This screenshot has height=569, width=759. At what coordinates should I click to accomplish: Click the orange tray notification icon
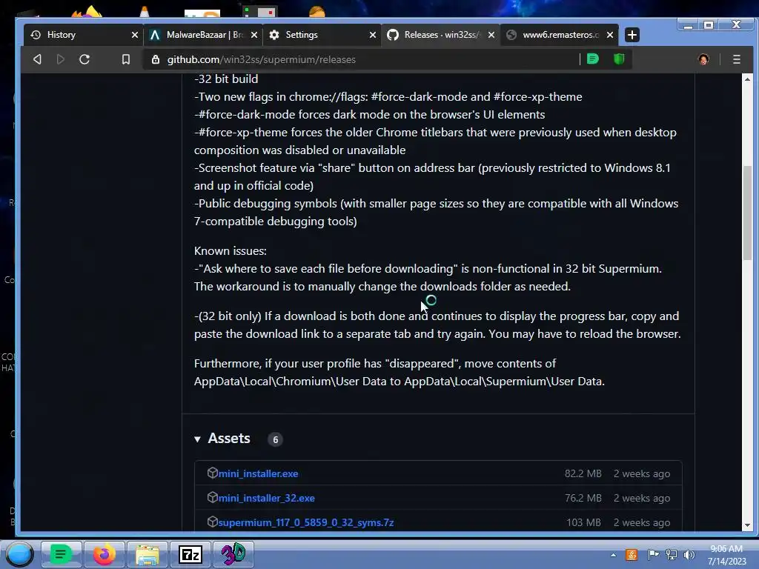632,555
